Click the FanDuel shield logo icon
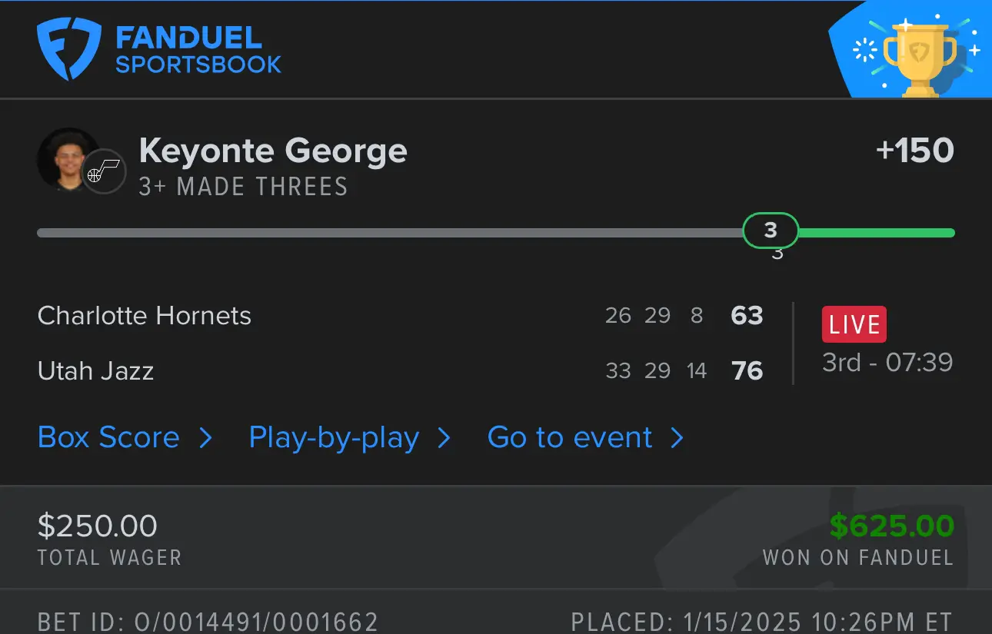 (x=69, y=50)
